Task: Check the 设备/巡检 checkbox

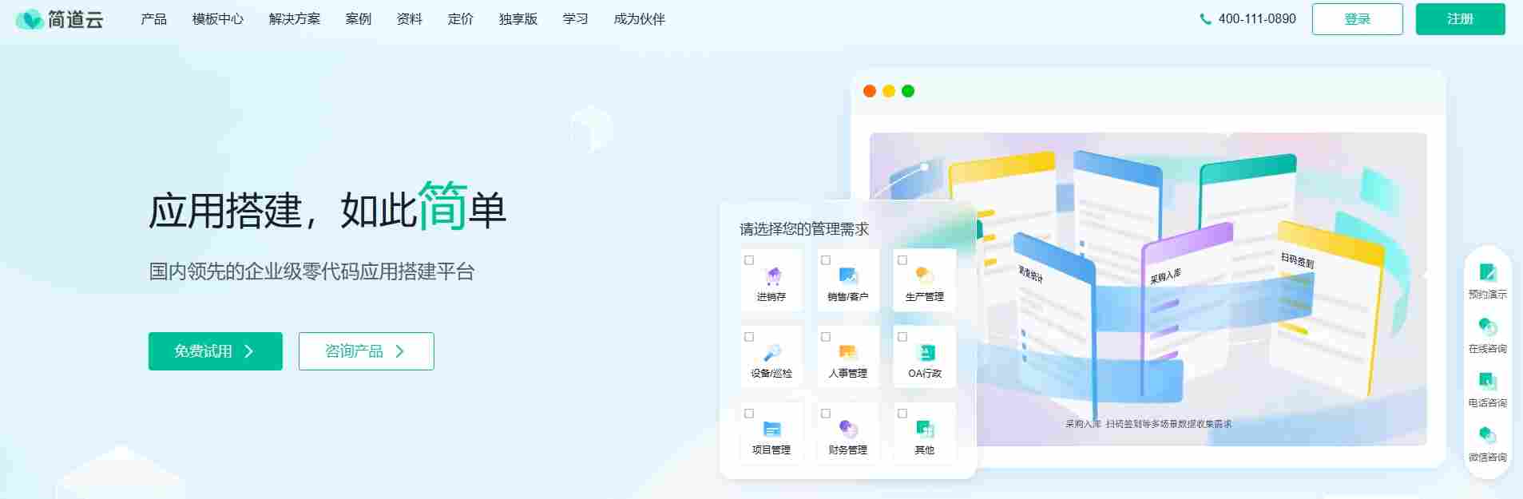Action: 749,337
